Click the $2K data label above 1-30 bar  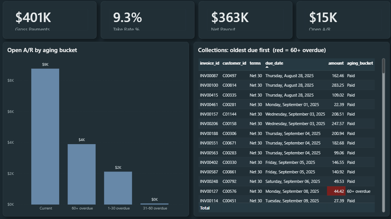click(x=118, y=168)
